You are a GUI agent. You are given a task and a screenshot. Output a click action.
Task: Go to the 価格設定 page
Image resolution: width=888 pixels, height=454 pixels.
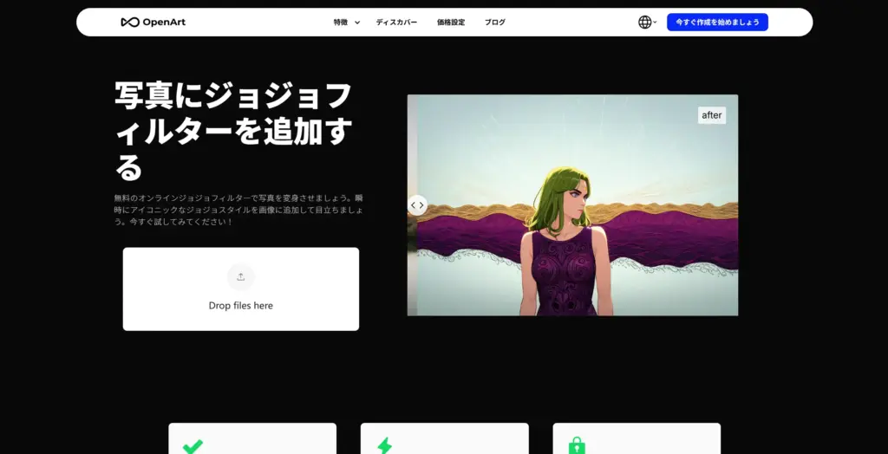pyautogui.click(x=451, y=22)
